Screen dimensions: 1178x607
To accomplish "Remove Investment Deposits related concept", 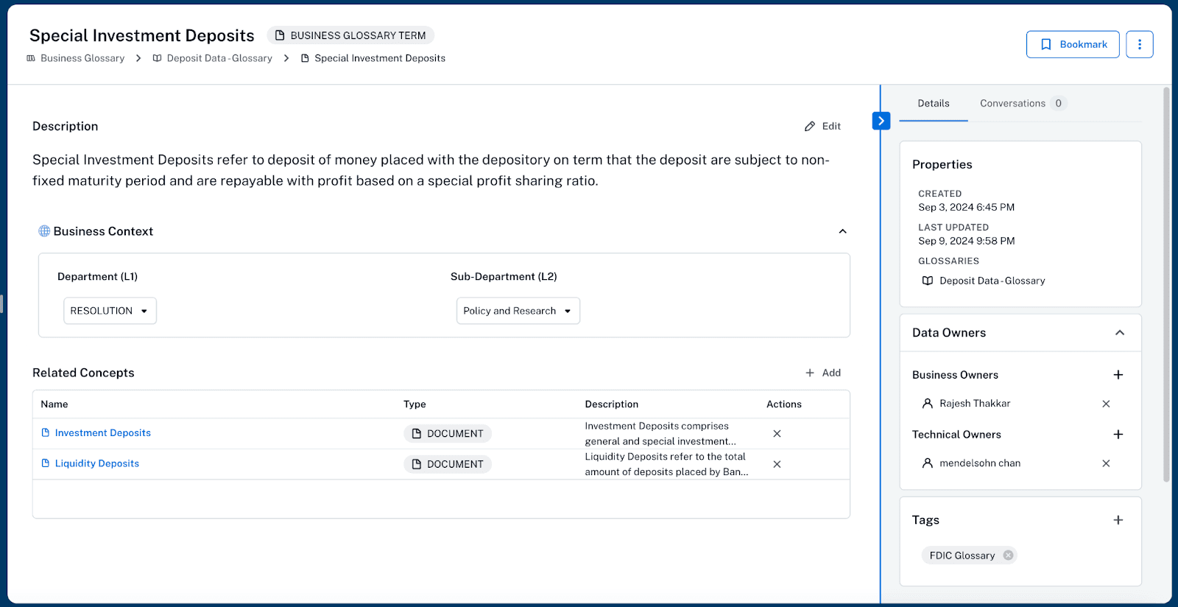I will (x=777, y=434).
